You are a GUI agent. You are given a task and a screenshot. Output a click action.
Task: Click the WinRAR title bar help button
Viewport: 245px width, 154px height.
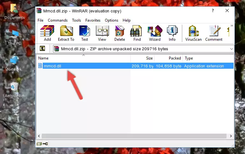213,10
